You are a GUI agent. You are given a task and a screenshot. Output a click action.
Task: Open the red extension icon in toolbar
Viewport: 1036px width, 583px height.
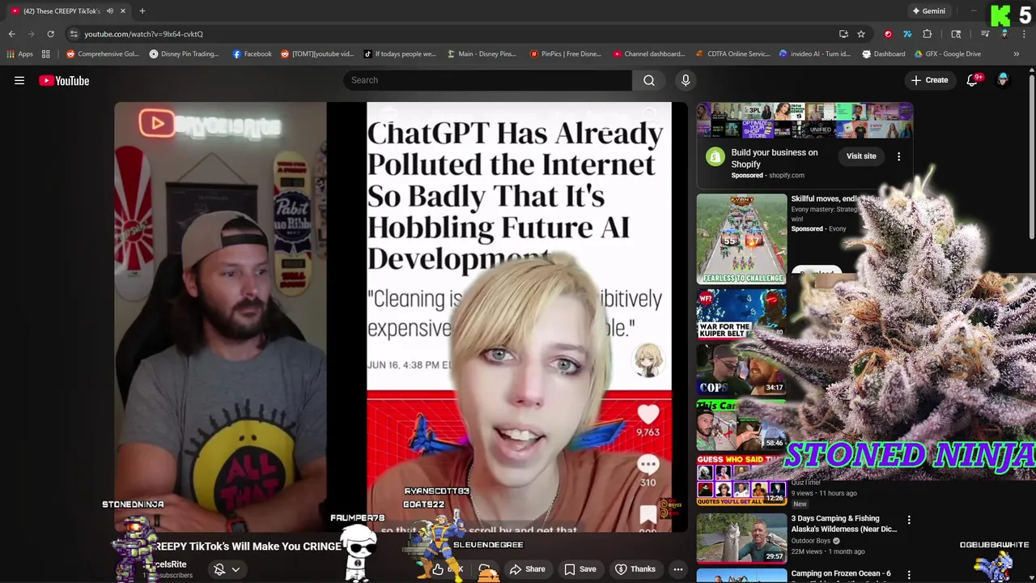(888, 34)
